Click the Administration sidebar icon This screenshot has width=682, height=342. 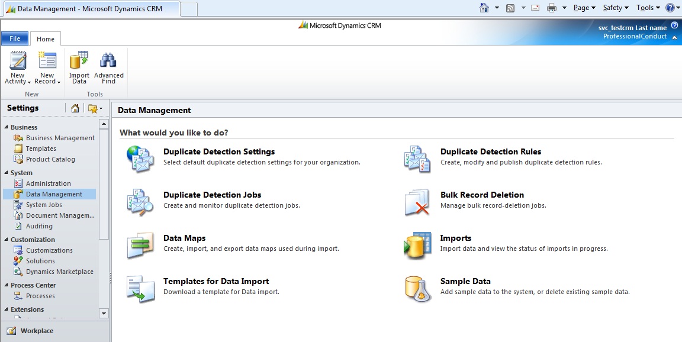coord(18,183)
